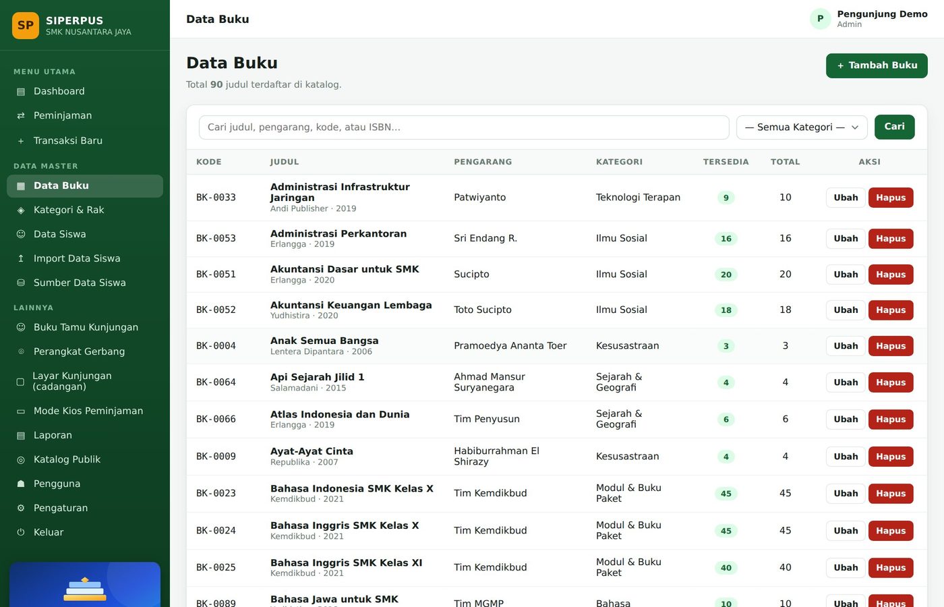The height and width of the screenshot is (607, 944).
Task: Go to Laporan menu item
Action: pyautogui.click(x=85, y=436)
